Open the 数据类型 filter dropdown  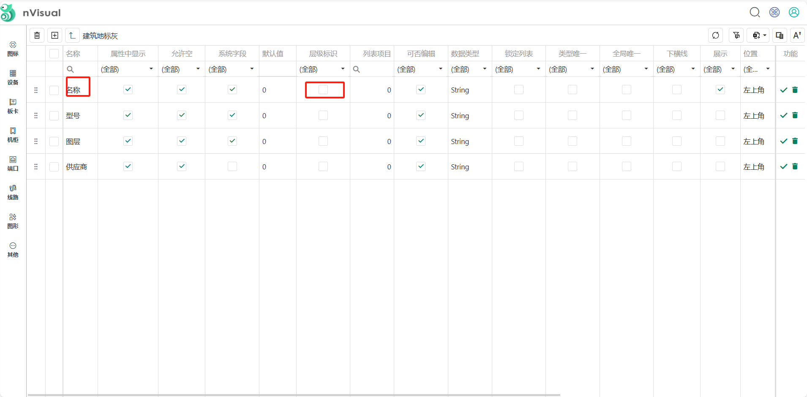(x=470, y=69)
